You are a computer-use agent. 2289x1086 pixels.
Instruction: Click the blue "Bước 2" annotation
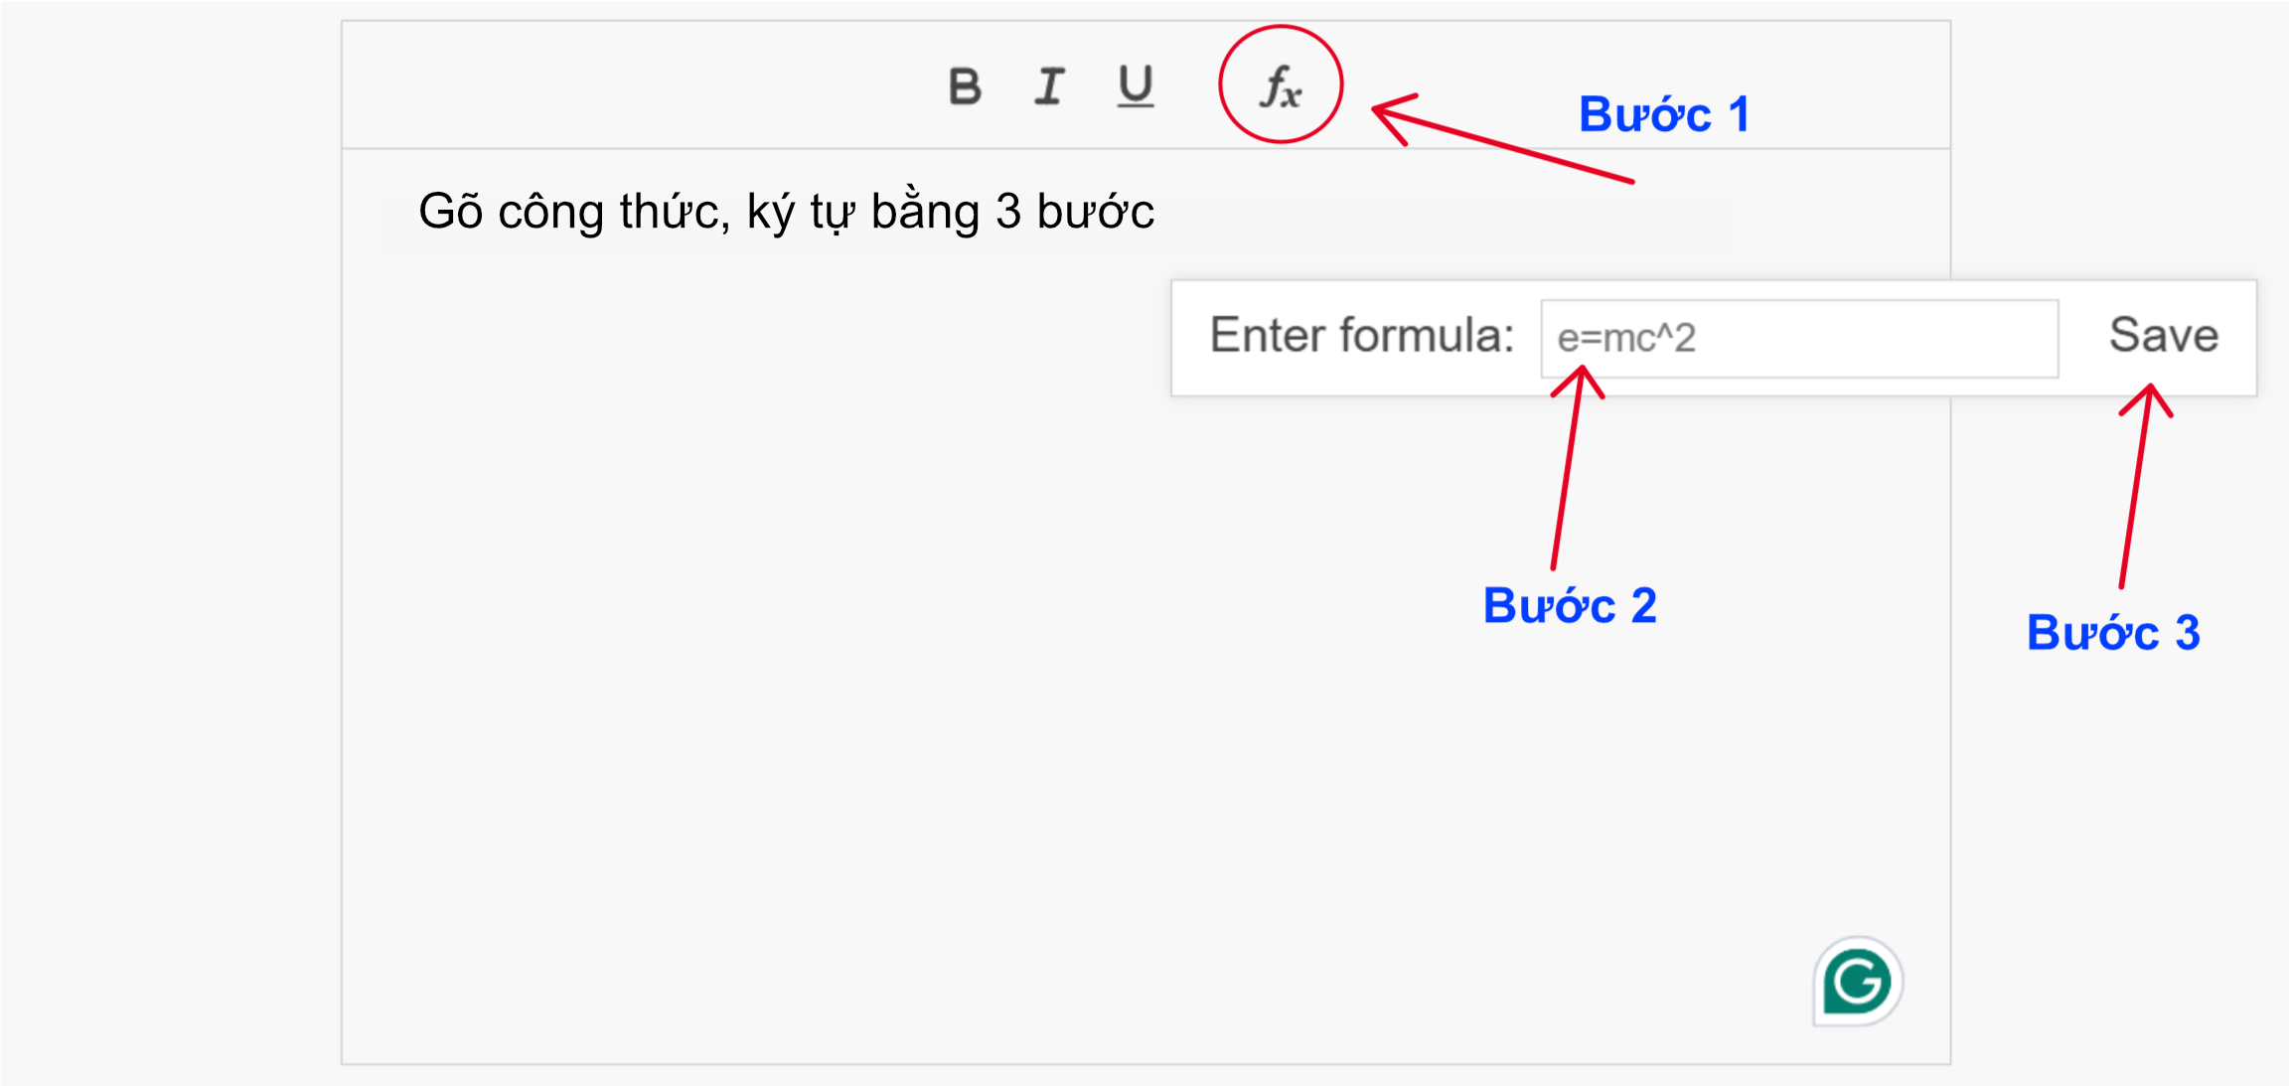coord(1570,606)
